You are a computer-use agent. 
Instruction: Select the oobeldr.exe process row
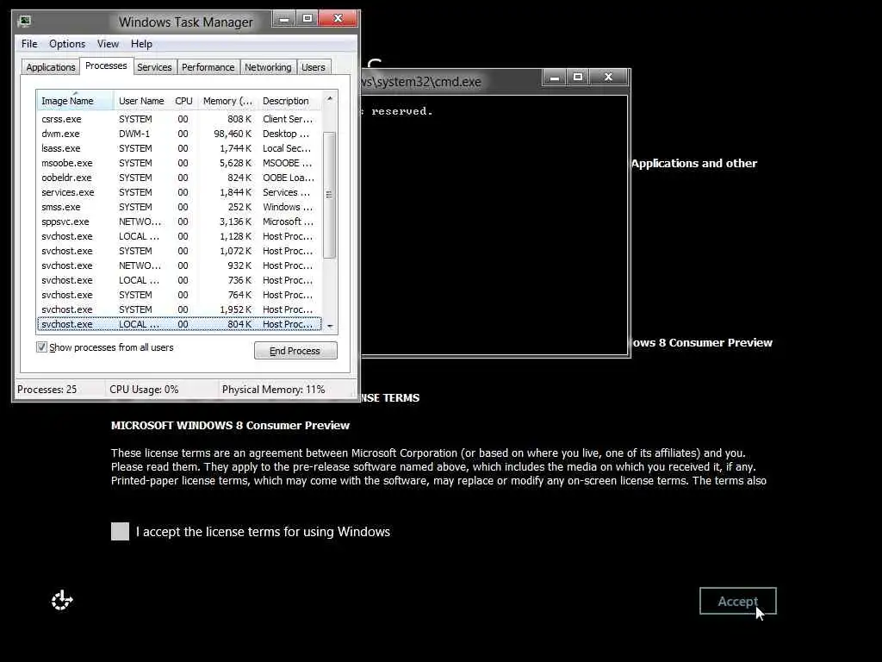tap(179, 178)
